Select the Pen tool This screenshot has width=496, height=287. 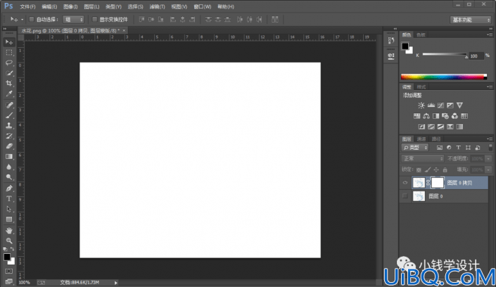pos(9,189)
